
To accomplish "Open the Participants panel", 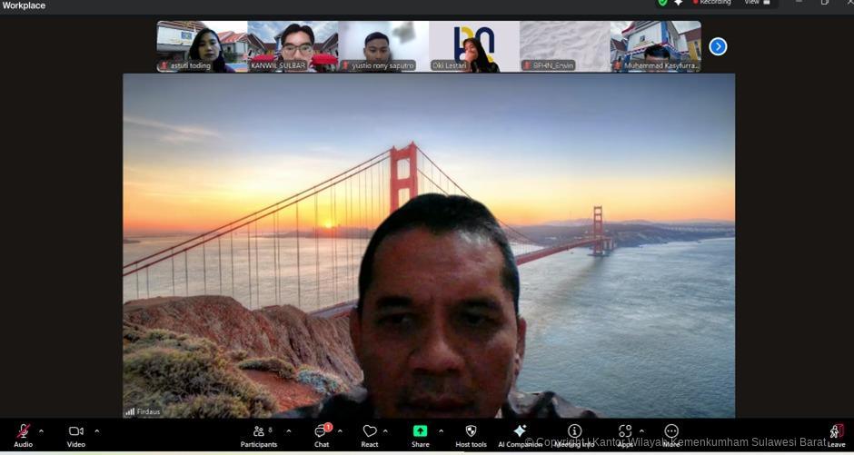I will pos(259,431).
